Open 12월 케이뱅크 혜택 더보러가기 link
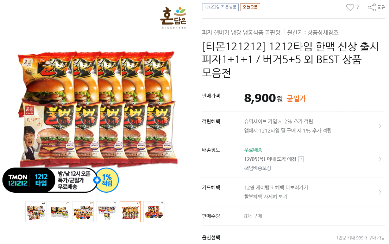Screen dimensions: 389x244 click(x=276, y=187)
